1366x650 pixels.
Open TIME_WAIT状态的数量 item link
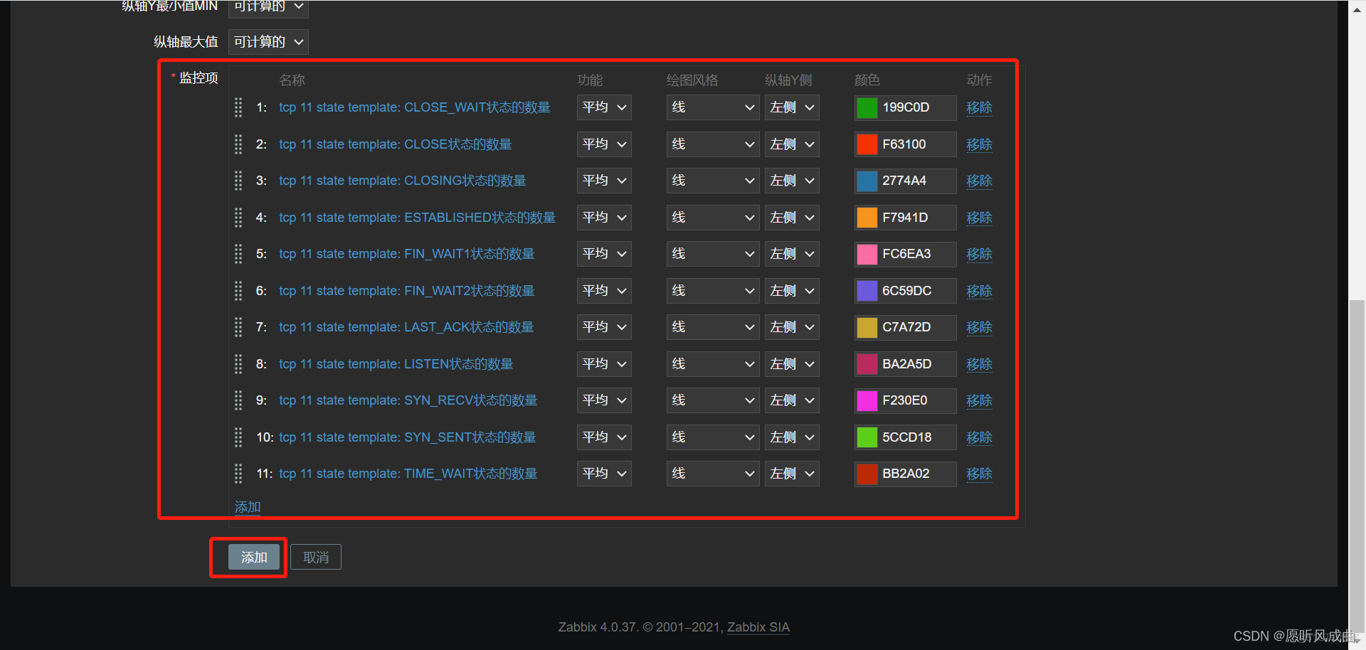[408, 474]
